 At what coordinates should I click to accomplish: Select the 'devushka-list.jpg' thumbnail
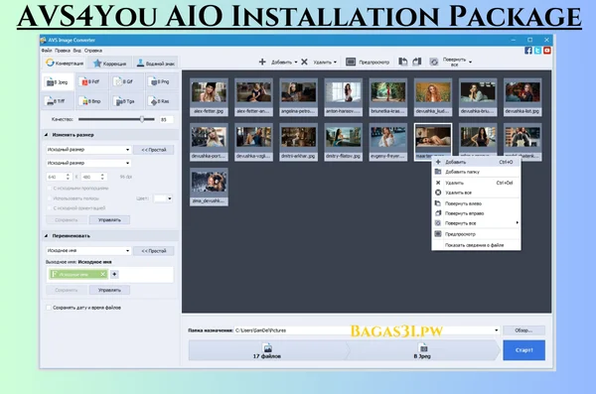pyautogui.click(x=522, y=97)
